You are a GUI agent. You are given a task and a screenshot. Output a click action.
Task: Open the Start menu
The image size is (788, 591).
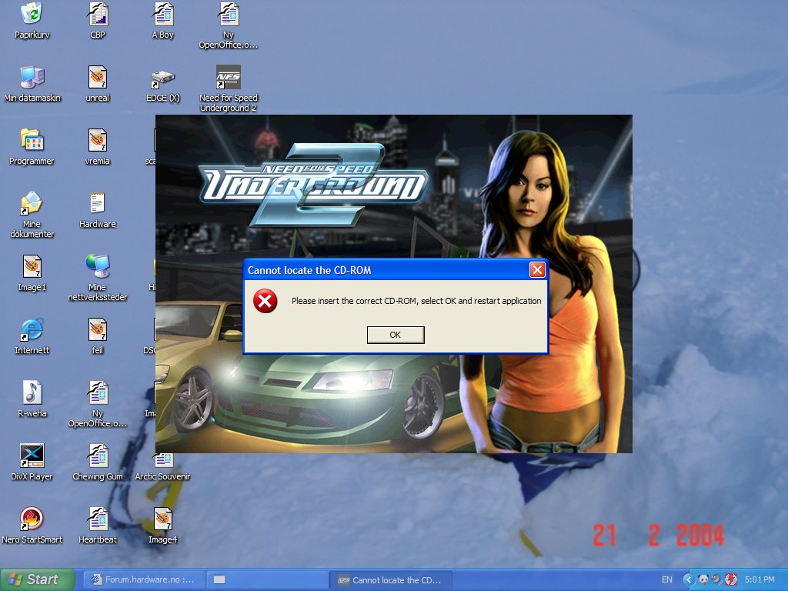[x=37, y=579]
